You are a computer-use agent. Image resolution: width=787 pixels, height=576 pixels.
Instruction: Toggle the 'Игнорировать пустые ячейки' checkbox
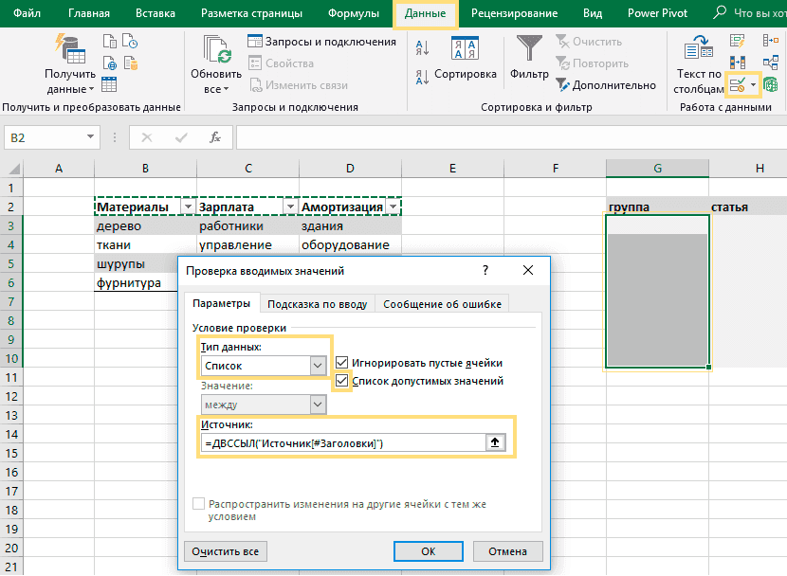pyautogui.click(x=342, y=362)
